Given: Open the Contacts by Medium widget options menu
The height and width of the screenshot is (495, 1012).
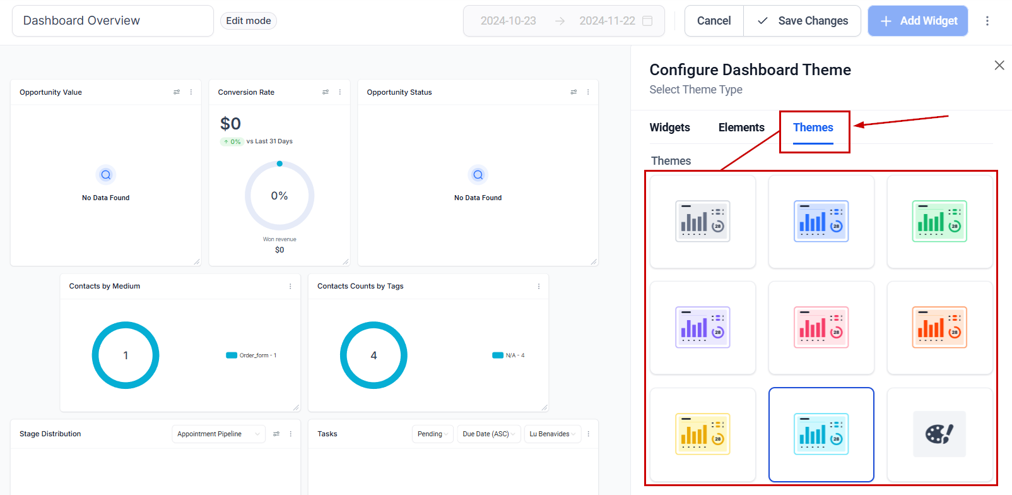Looking at the screenshot, I should pyautogui.click(x=290, y=286).
